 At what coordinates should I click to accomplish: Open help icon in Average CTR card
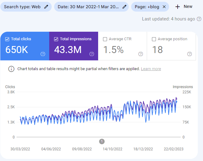[x=141, y=54]
